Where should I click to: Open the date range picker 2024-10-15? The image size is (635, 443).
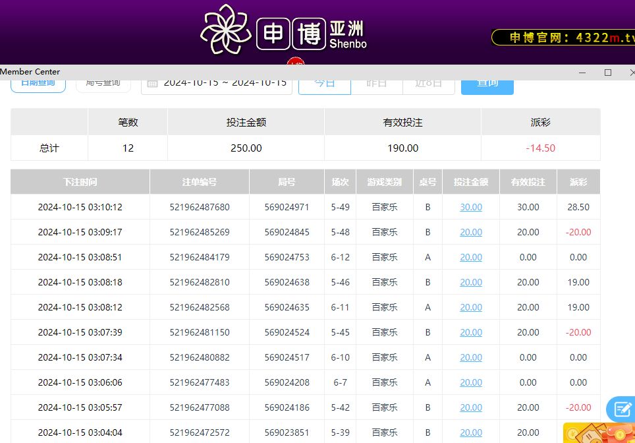click(x=225, y=83)
